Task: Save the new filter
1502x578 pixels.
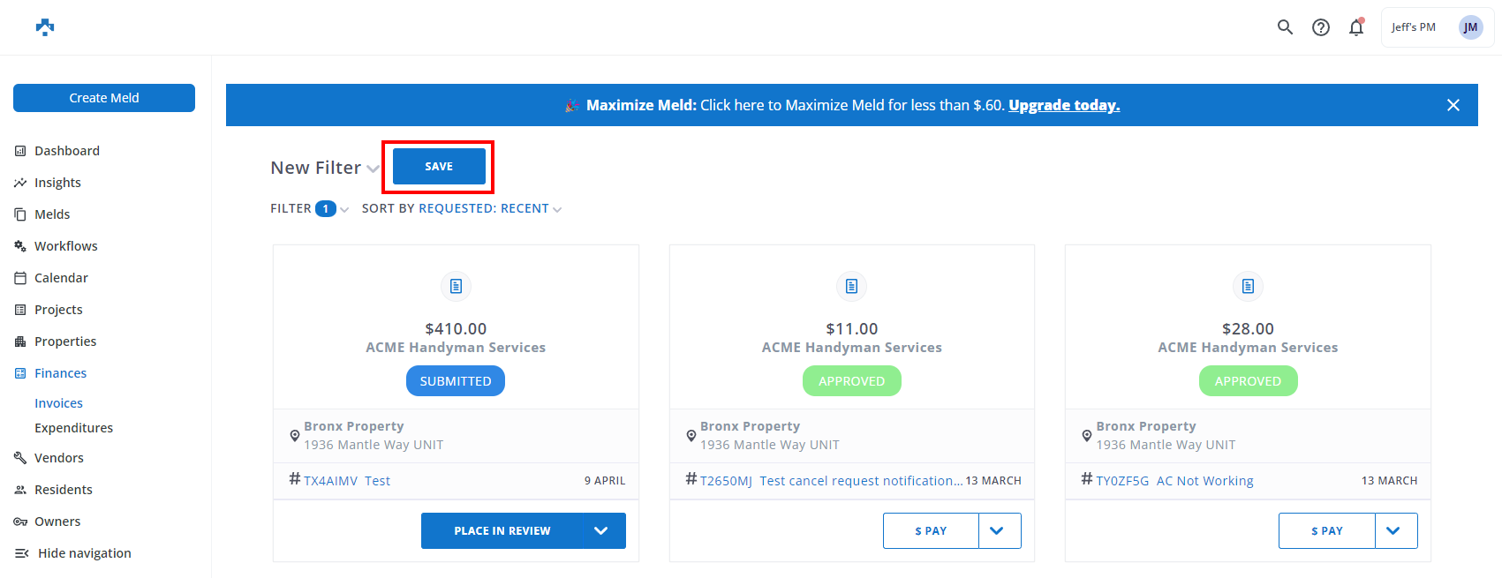Action: (x=439, y=167)
